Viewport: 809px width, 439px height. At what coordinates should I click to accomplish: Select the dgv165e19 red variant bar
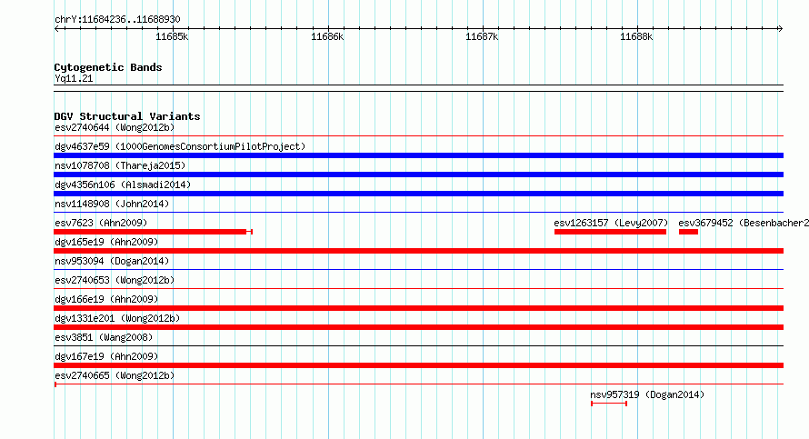click(x=418, y=251)
